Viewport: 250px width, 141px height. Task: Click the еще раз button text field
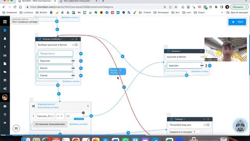184,65
